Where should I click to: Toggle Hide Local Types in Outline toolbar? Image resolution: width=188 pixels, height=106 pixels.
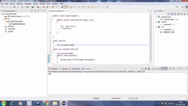click(184, 14)
